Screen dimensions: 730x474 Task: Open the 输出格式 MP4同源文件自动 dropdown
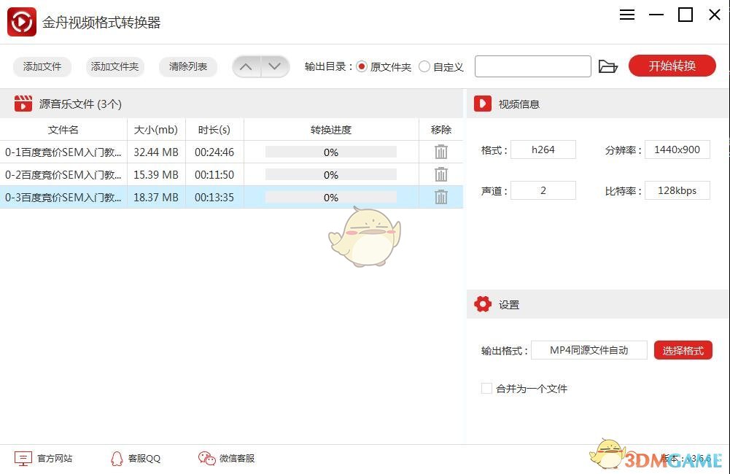[x=589, y=349]
